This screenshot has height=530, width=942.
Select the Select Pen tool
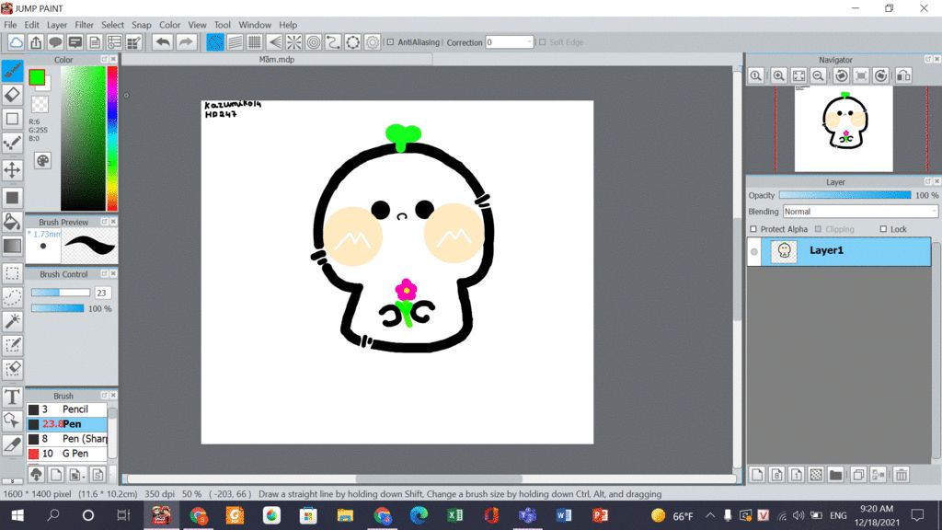tap(12, 346)
